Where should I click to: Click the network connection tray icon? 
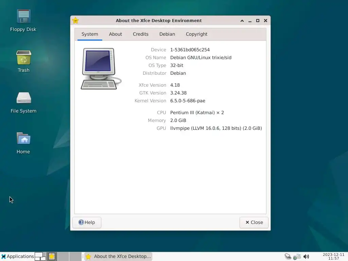tap(297, 257)
